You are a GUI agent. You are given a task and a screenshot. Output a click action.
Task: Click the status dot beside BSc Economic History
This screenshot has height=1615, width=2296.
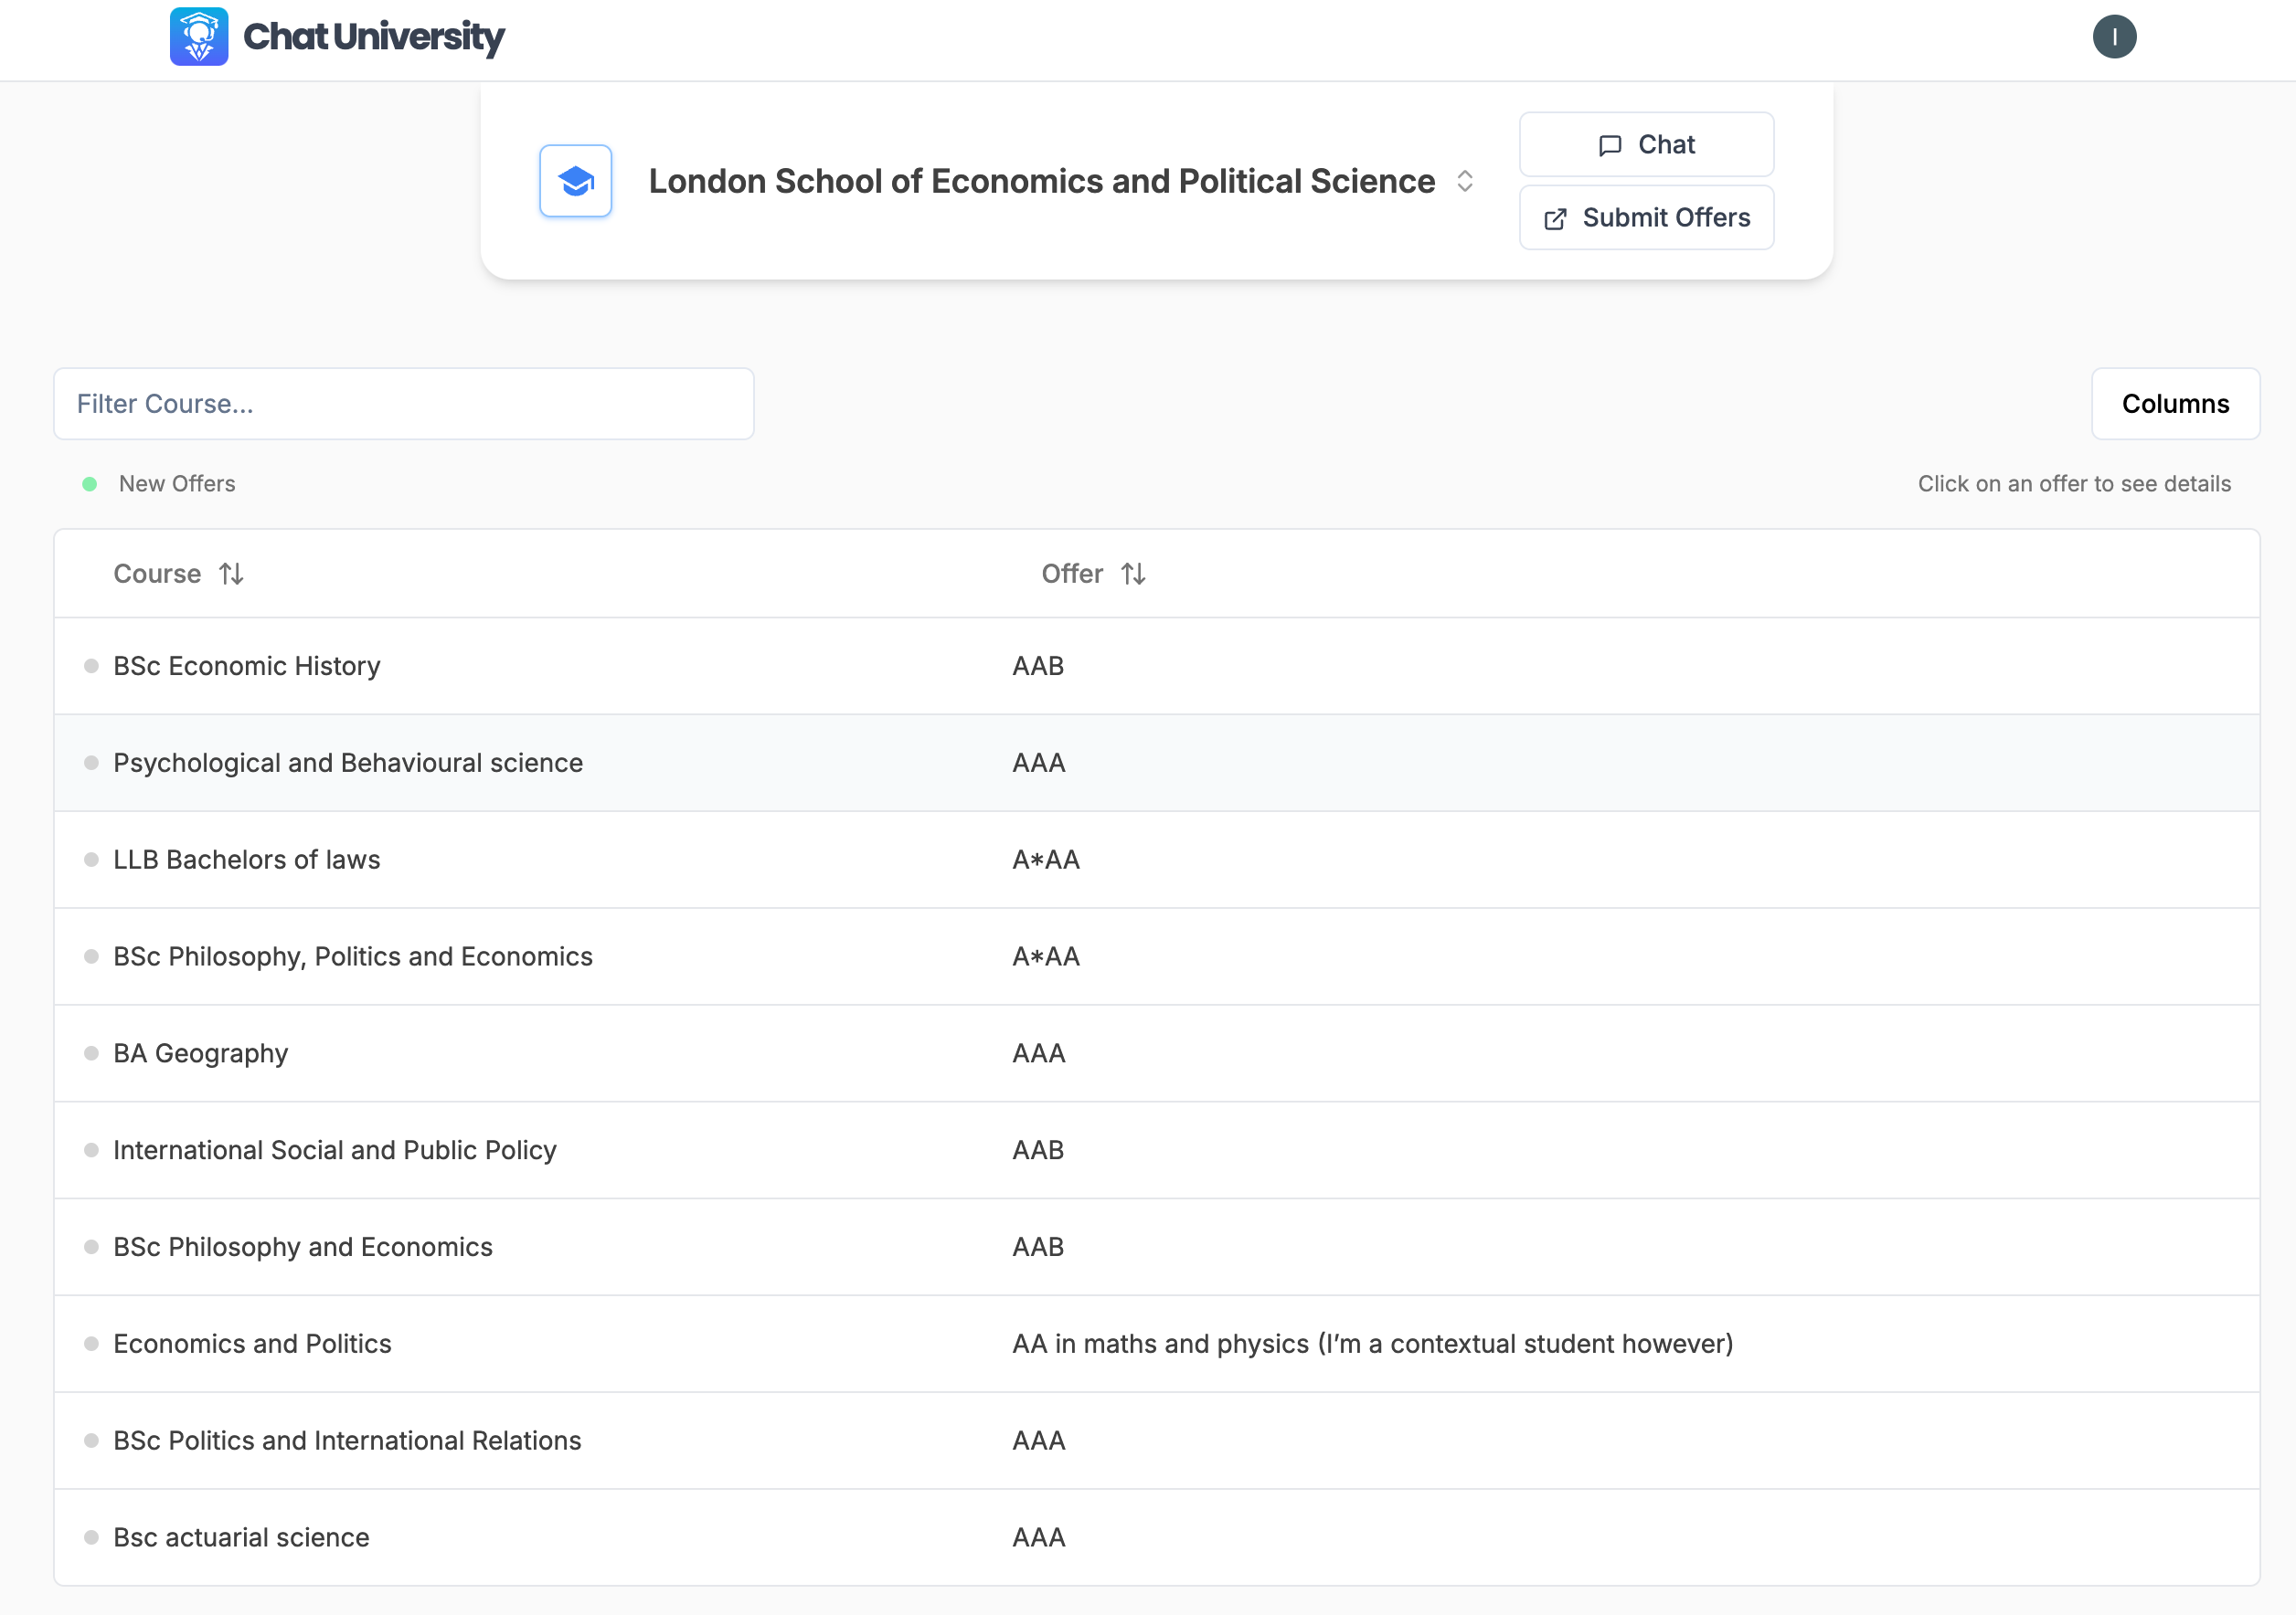click(x=91, y=666)
